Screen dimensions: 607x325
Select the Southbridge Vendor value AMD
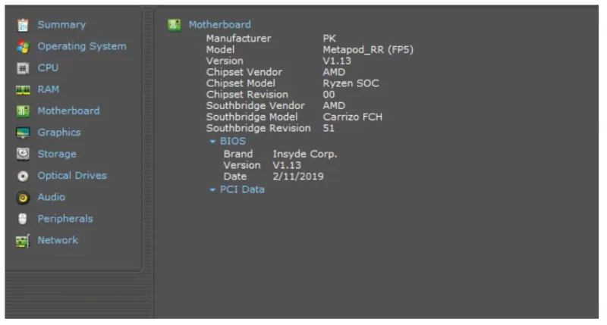pyautogui.click(x=334, y=106)
